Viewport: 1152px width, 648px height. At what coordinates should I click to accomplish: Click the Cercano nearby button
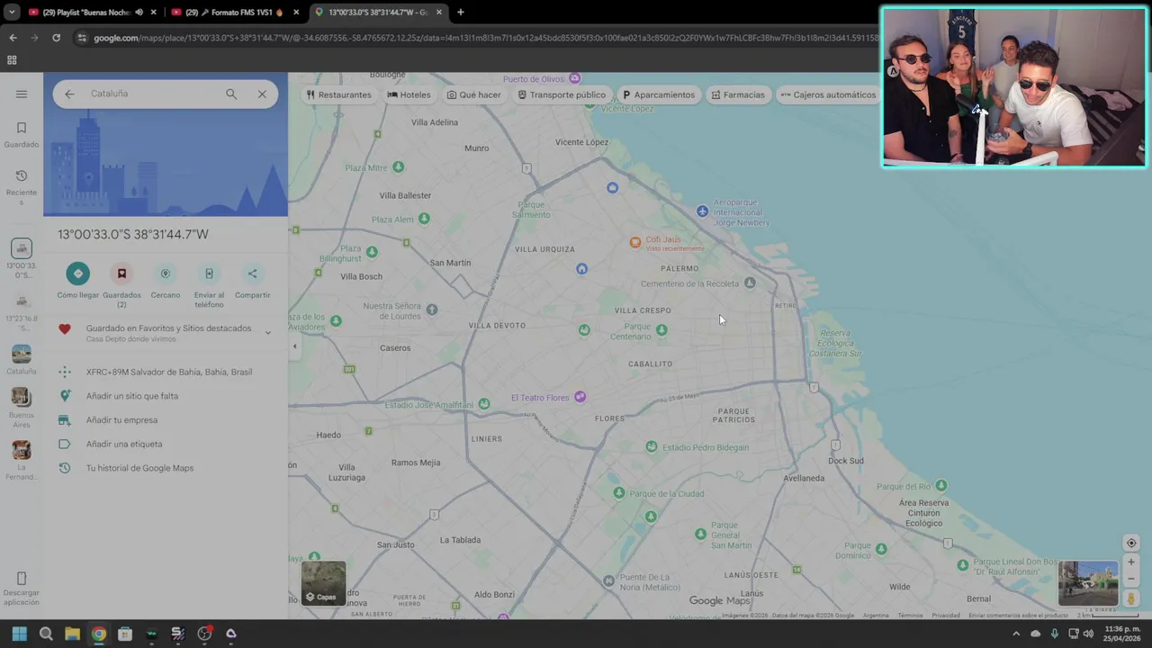tap(166, 274)
